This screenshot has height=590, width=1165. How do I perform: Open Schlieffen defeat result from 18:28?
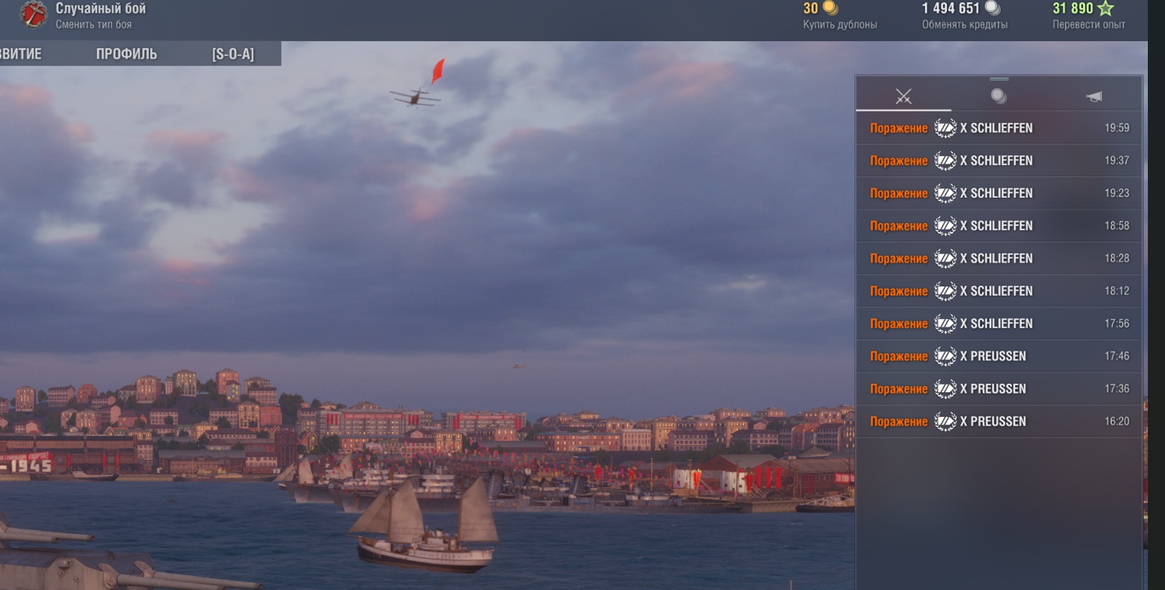click(x=998, y=258)
